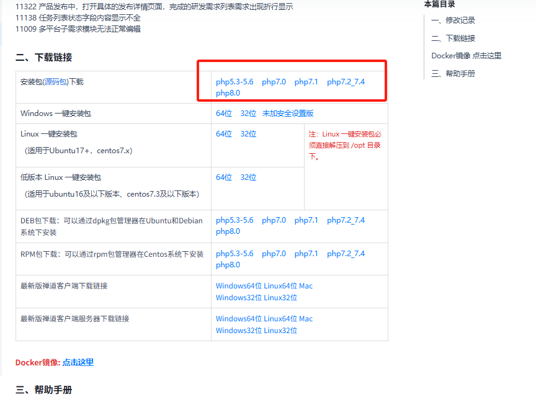Screen dimensions: 536x397
Task: Open the Docker镜像 点击这里 link below the table
Action: tap(78, 362)
